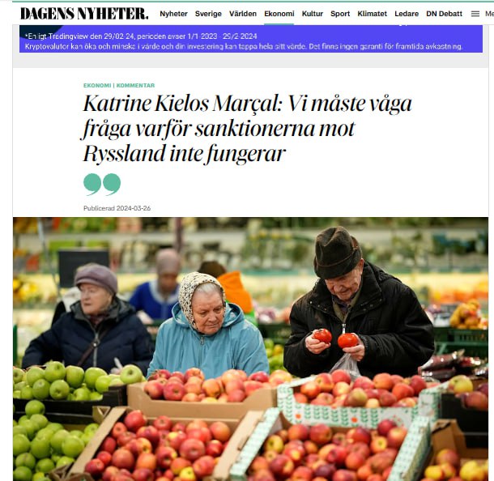Click the KOMMENTAR category label
Screen dimensions: 494x481
pyautogui.click(x=135, y=85)
